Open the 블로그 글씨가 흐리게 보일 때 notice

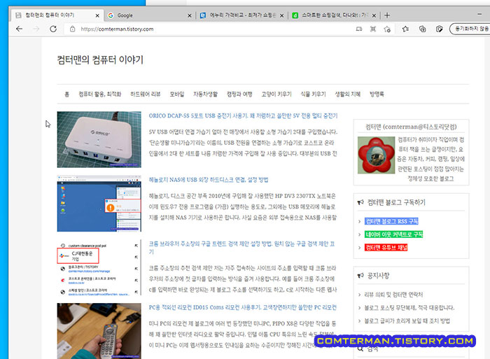click(x=407, y=321)
